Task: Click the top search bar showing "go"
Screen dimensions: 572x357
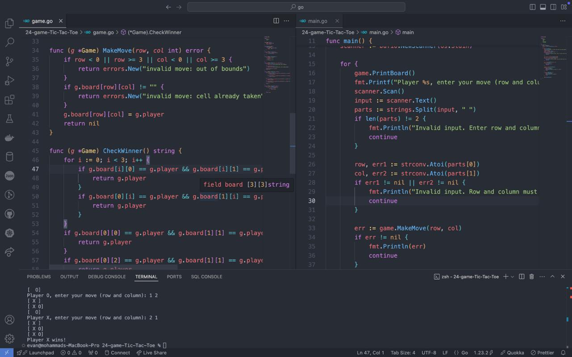Action: [x=296, y=7]
